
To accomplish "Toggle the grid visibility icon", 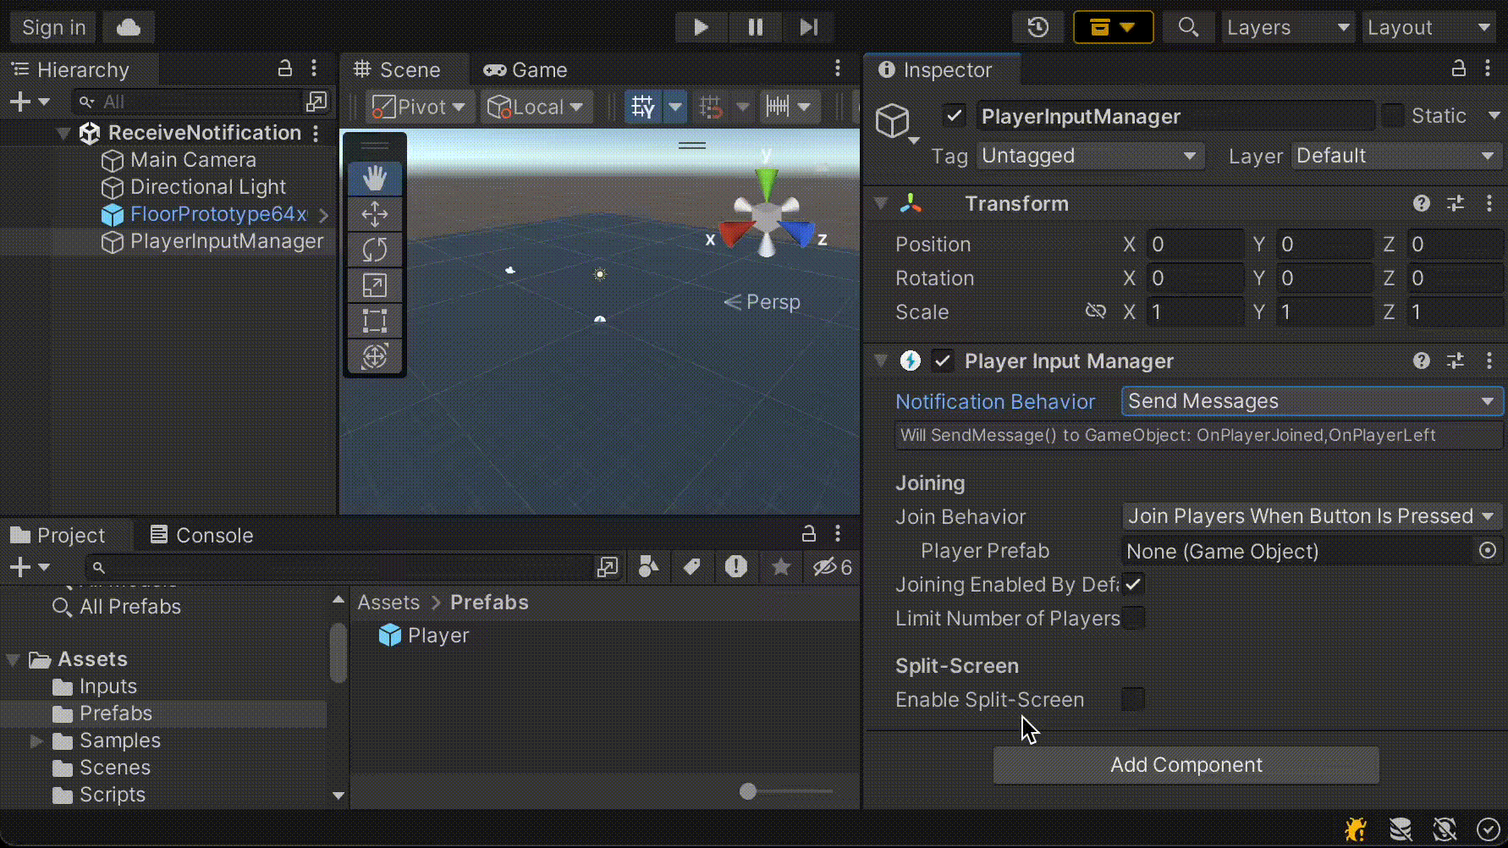I will [643, 107].
